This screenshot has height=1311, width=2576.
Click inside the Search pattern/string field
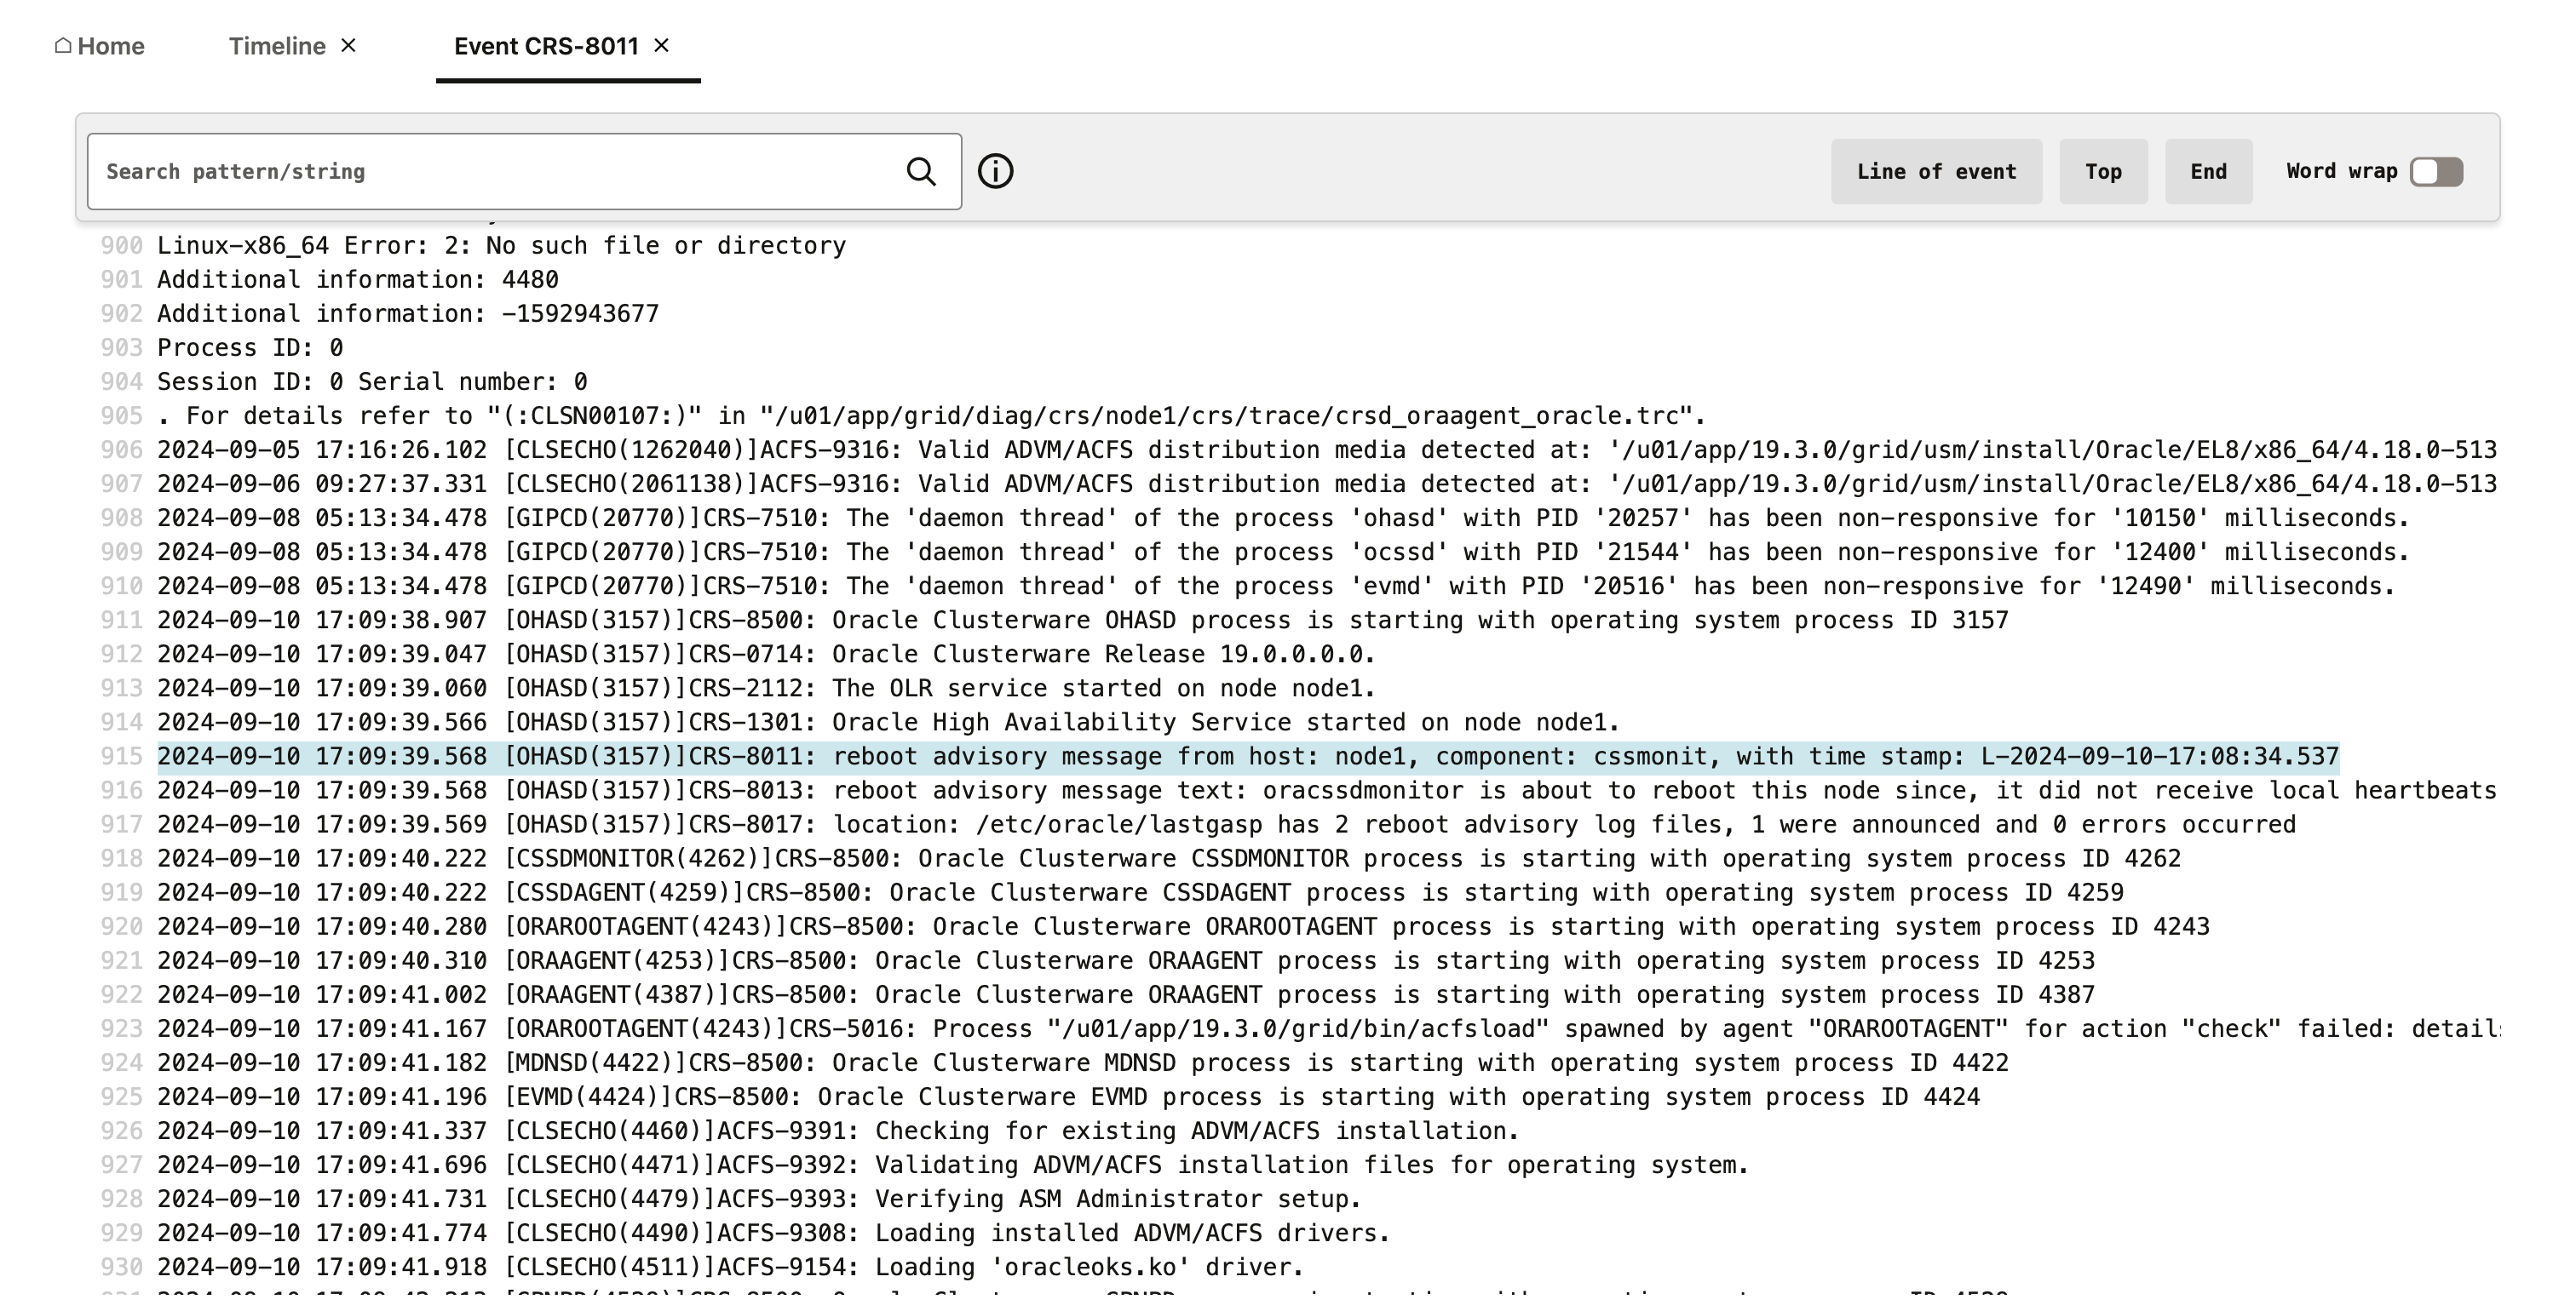coord(450,171)
